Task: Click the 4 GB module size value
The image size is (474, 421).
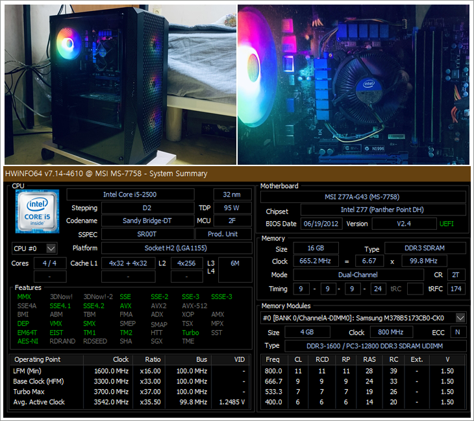Action: tap(307, 332)
